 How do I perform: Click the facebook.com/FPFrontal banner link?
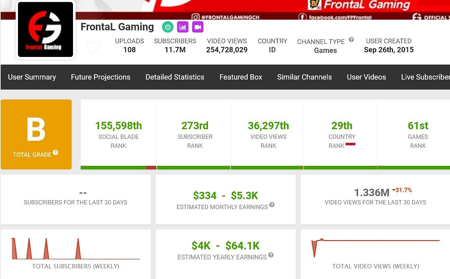[336, 17]
